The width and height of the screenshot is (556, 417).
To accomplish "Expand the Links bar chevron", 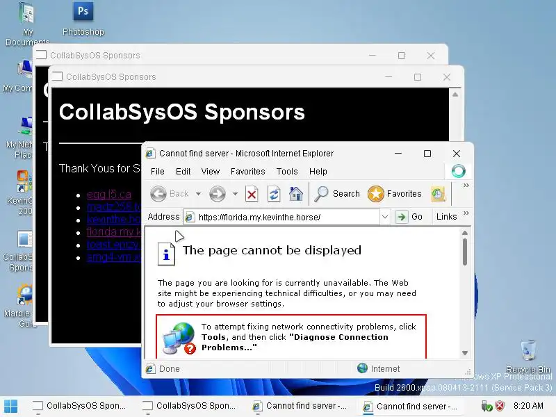I will tap(466, 213).
